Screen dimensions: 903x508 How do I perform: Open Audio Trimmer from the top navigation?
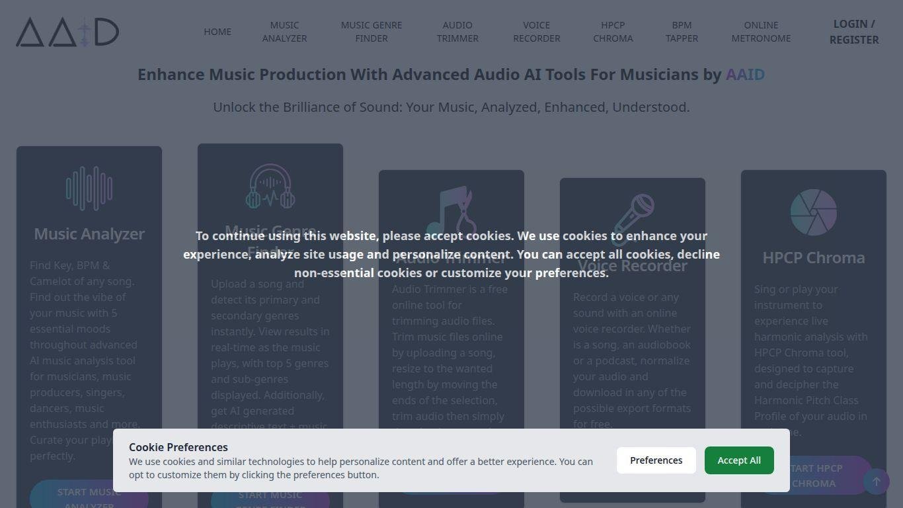pyautogui.click(x=457, y=32)
